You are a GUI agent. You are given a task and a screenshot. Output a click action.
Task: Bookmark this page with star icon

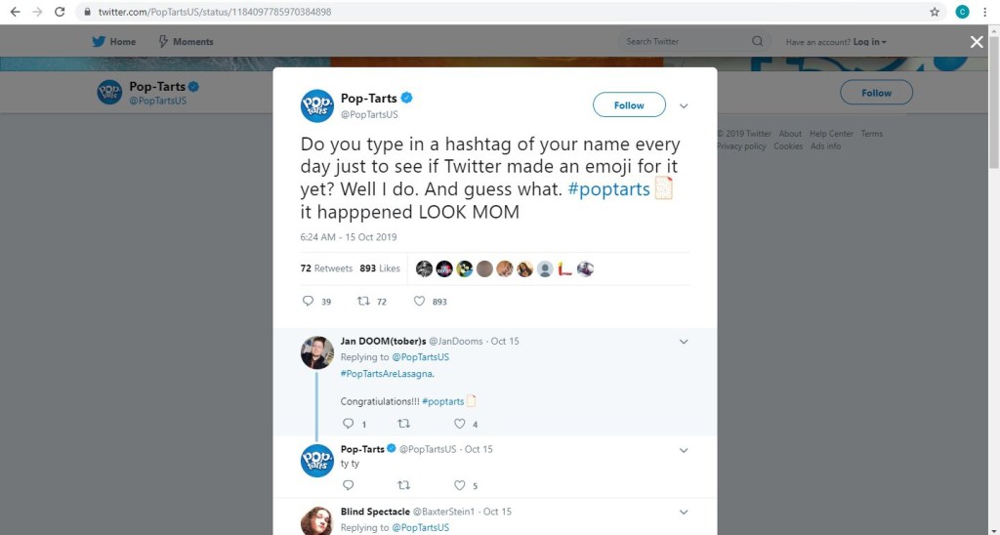pyautogui.click(x=935, y=12)
